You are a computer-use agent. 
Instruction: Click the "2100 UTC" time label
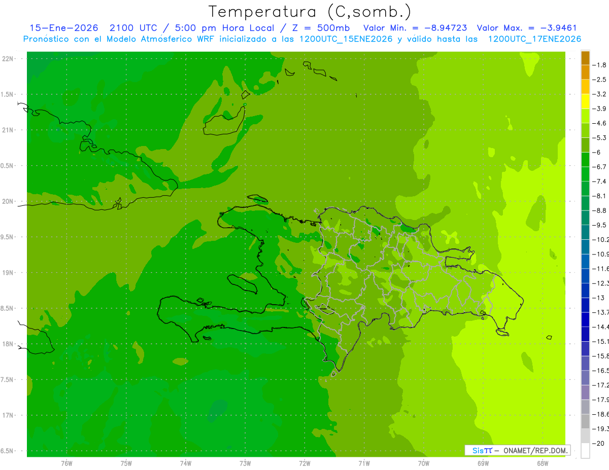133,28
